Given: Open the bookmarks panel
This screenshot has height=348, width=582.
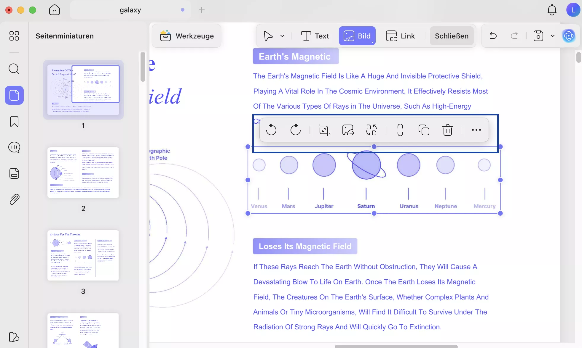Looking at the screenshot, I should (x=14, y=121).
